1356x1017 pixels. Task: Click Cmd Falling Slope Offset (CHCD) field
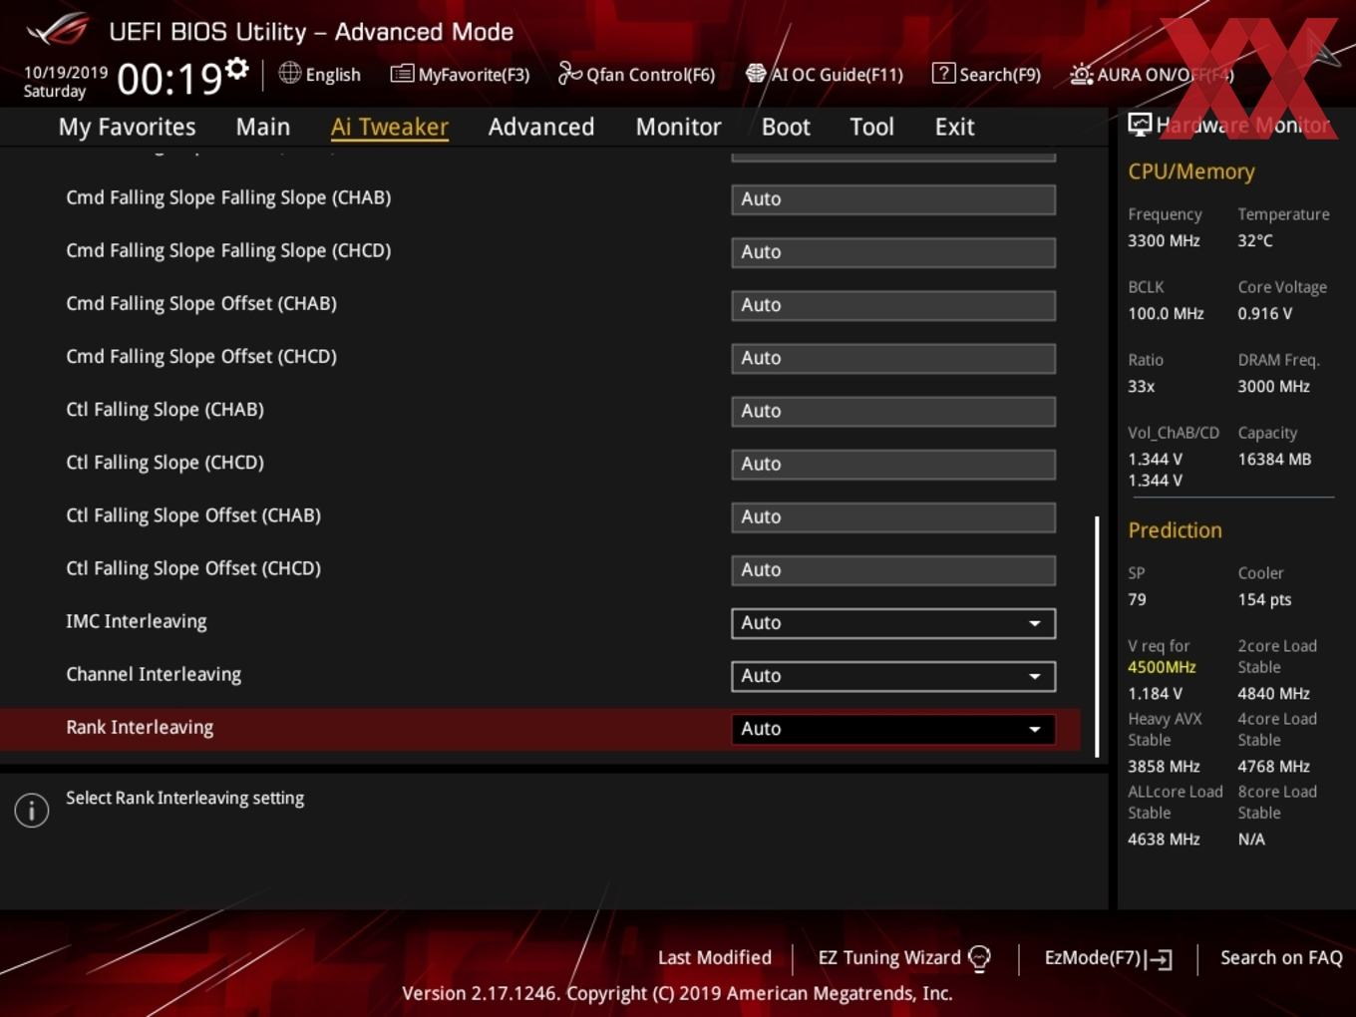[893, 358]
